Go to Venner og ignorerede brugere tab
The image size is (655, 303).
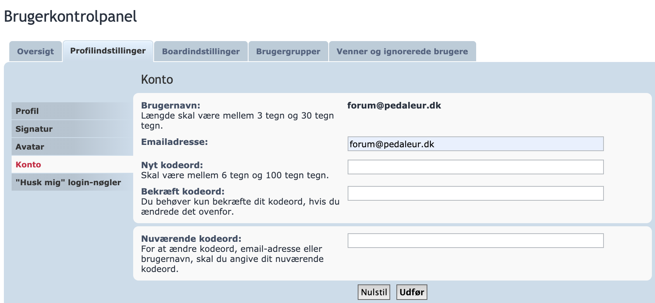(x=402, y=52)
